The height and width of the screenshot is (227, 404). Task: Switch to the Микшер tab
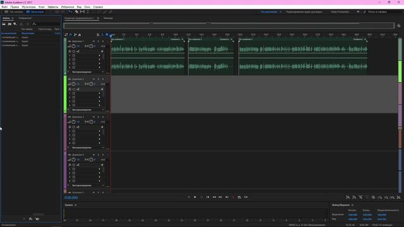click(108, 18)
